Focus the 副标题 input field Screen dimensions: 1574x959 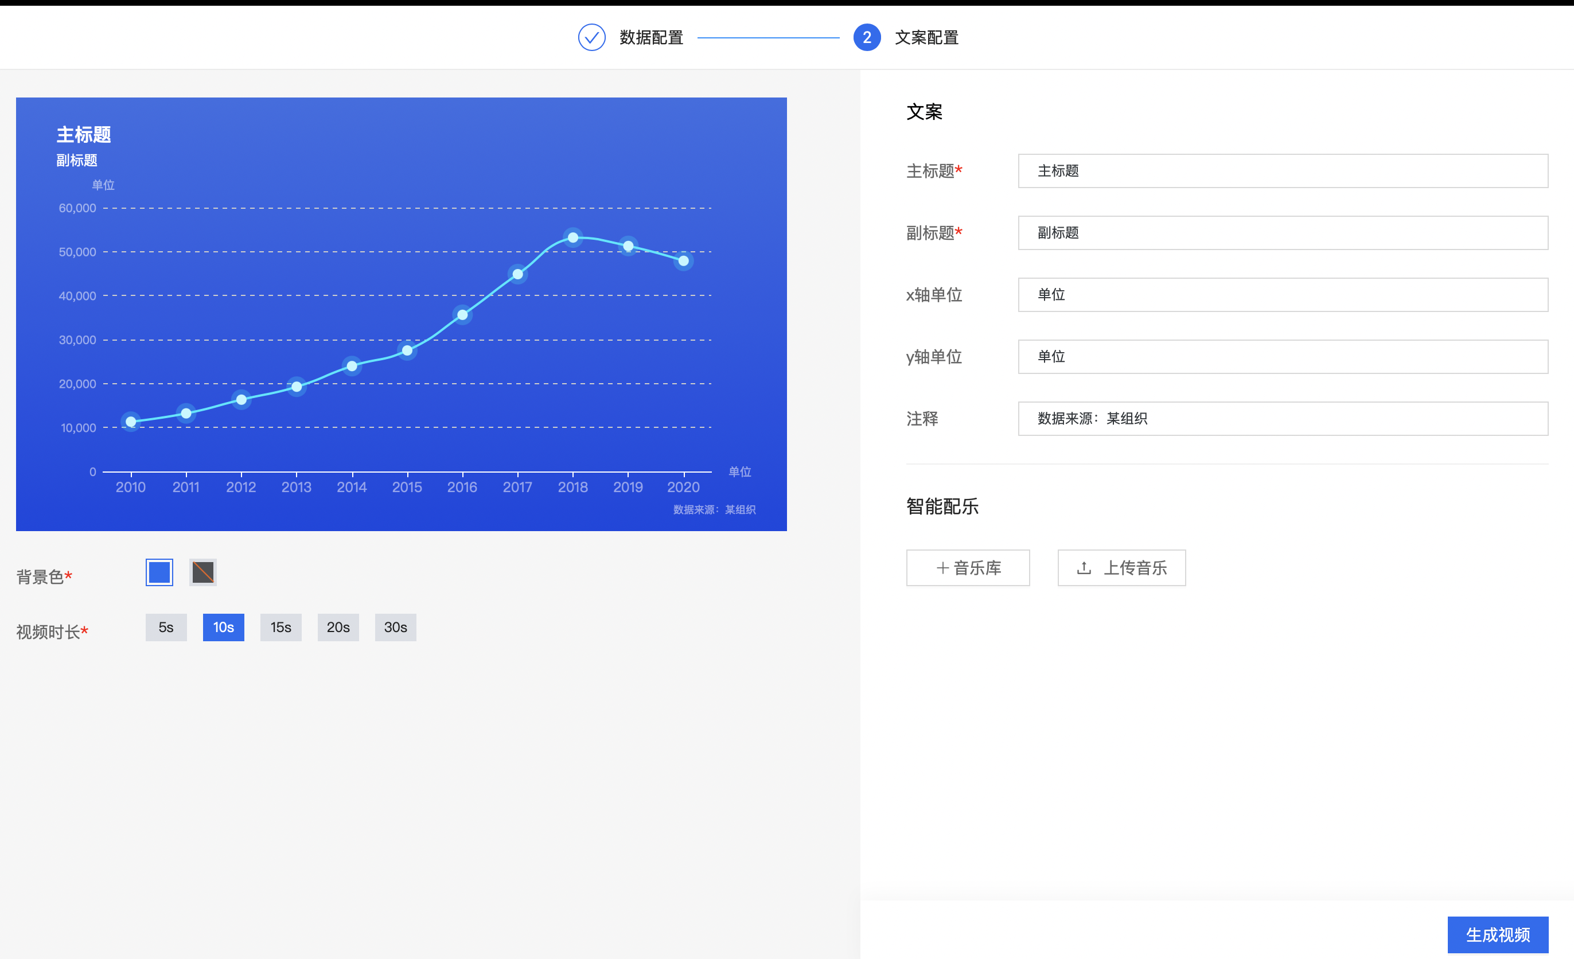[x=1283, y=232]
